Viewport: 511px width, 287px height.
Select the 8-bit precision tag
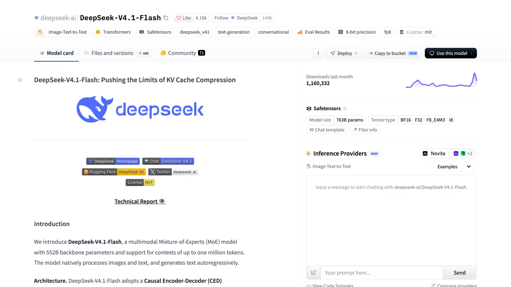357,32
